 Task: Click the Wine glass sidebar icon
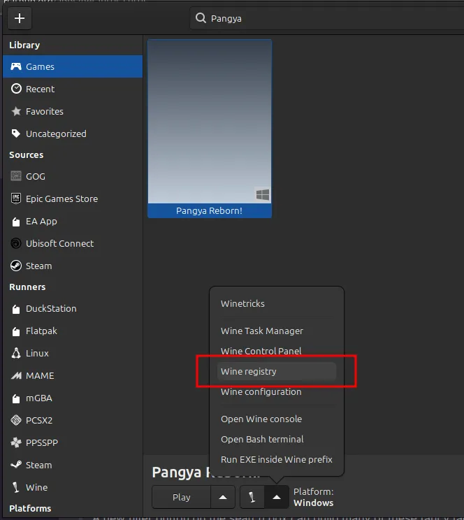(x=15, y=487)
